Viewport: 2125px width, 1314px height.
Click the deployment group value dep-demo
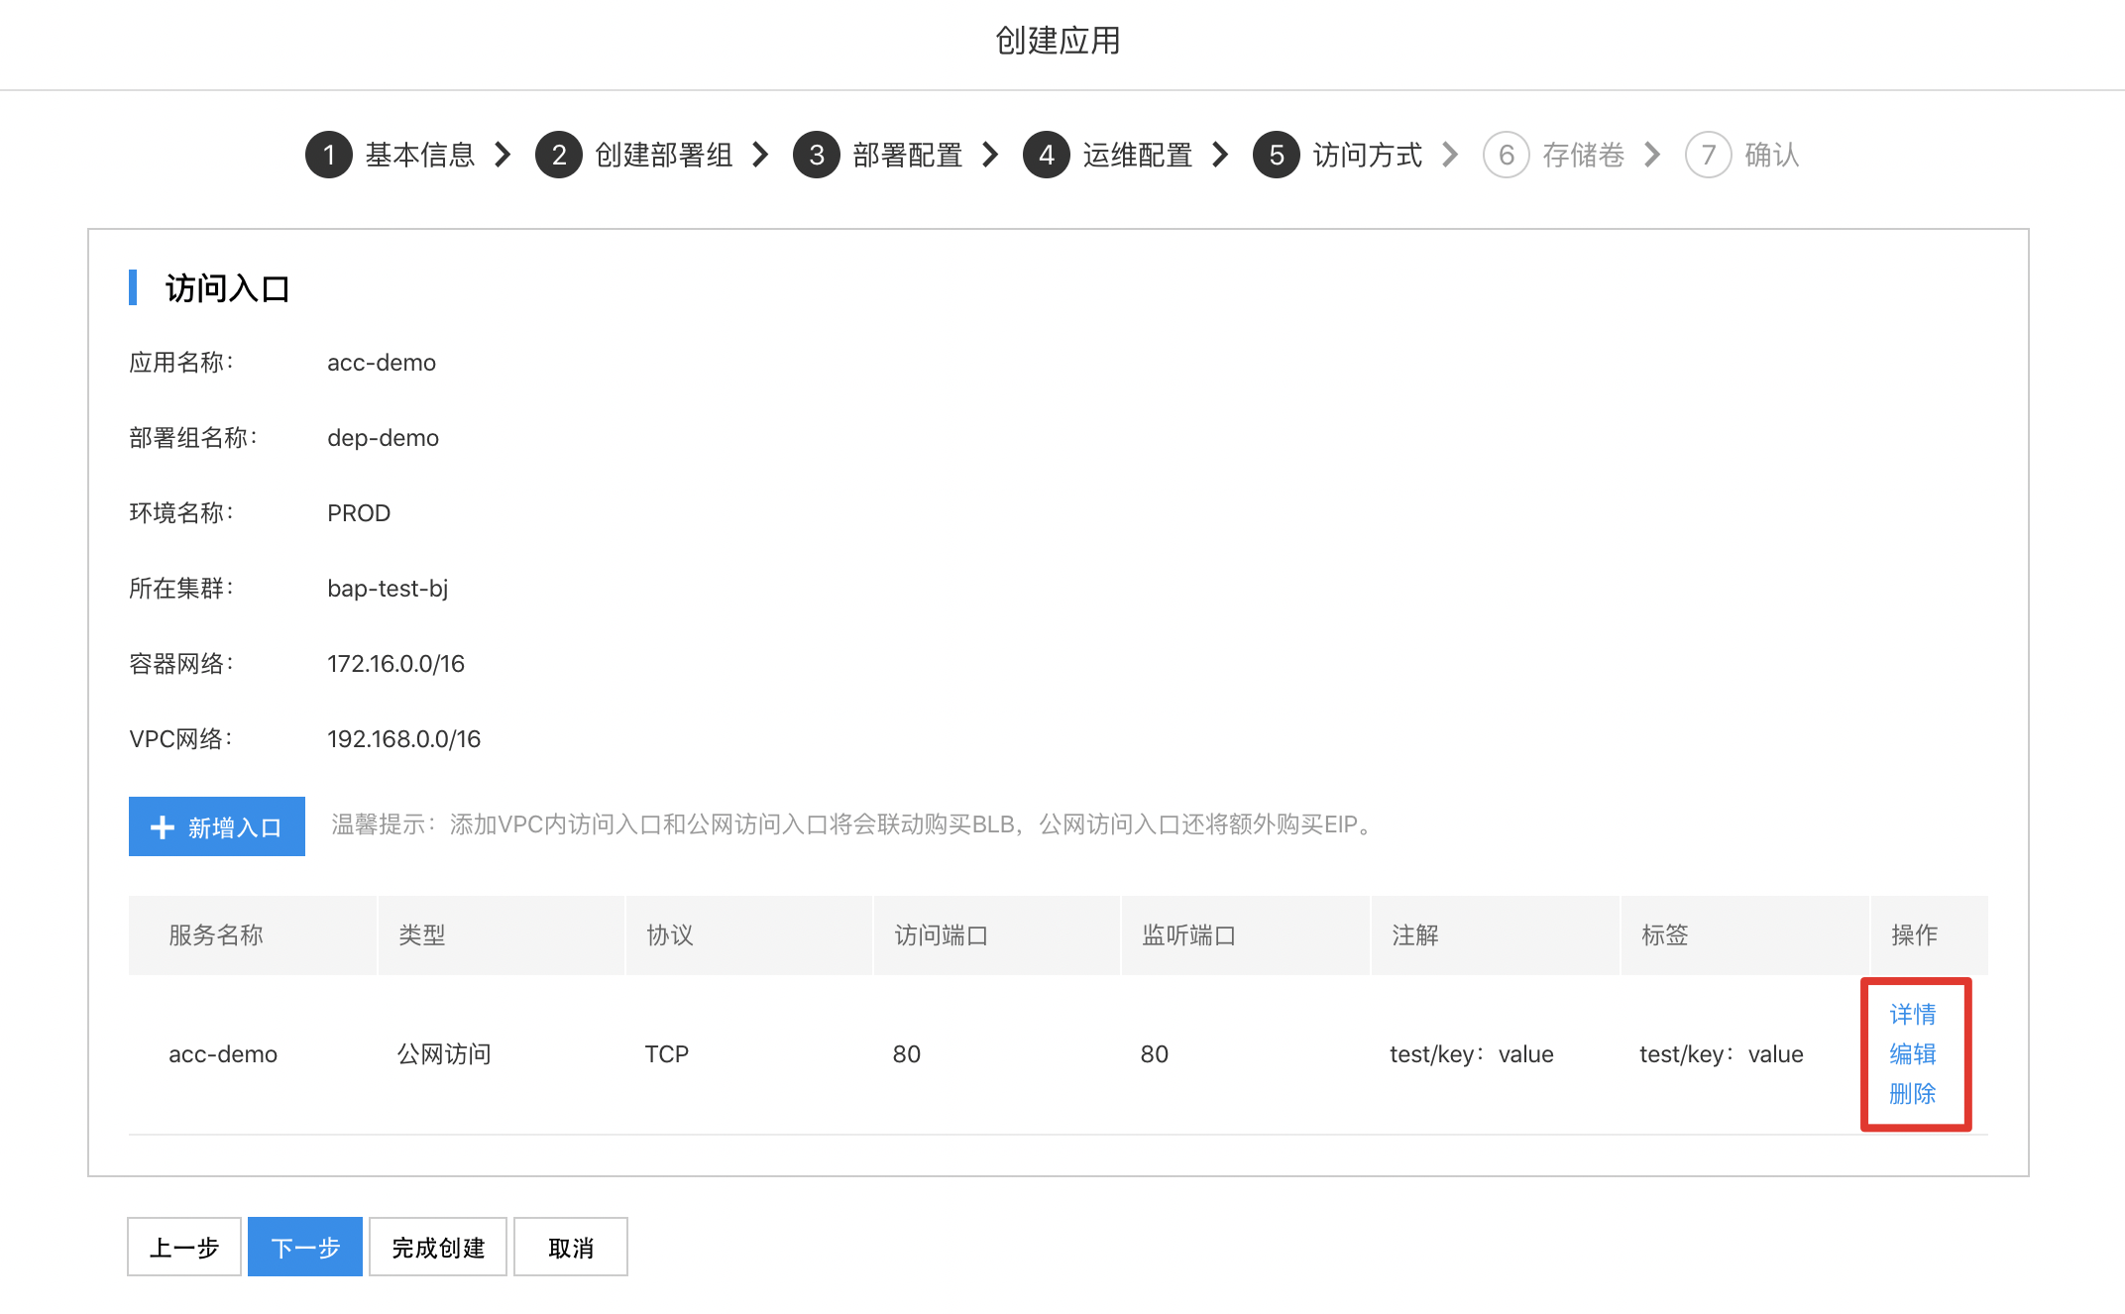click(384, 438)
